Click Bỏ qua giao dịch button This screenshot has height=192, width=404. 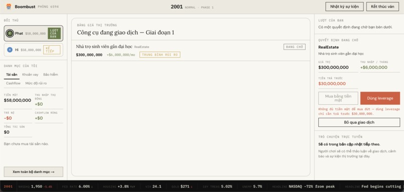click(359, 122)
